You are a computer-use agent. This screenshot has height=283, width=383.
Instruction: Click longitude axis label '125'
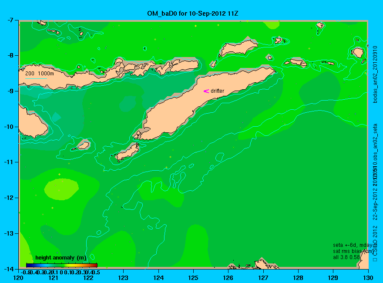tap(193, 278)
